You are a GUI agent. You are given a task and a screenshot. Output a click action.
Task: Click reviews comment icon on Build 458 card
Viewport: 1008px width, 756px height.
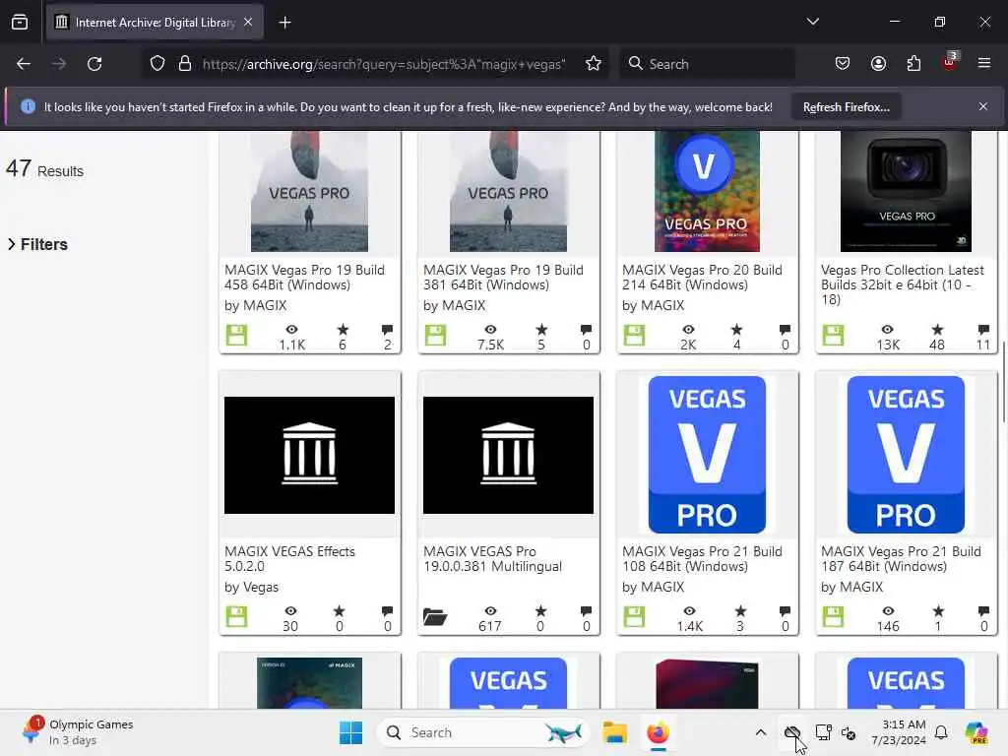[x=387, y=329]
